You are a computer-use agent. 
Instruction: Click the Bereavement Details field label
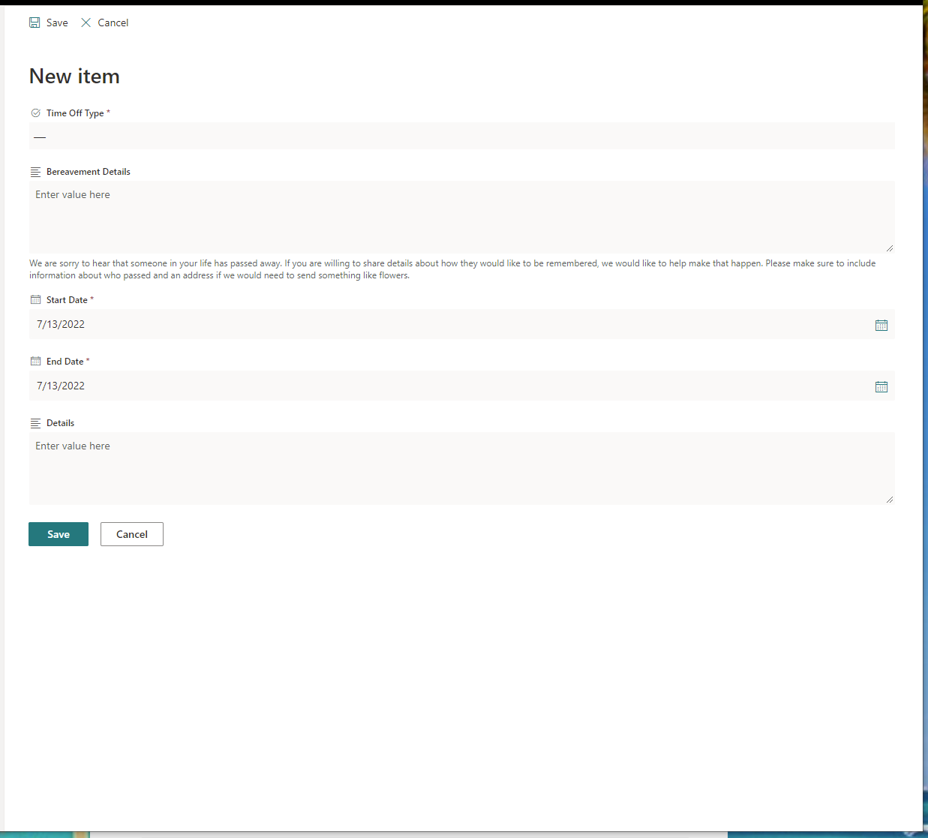pos(89,172)
